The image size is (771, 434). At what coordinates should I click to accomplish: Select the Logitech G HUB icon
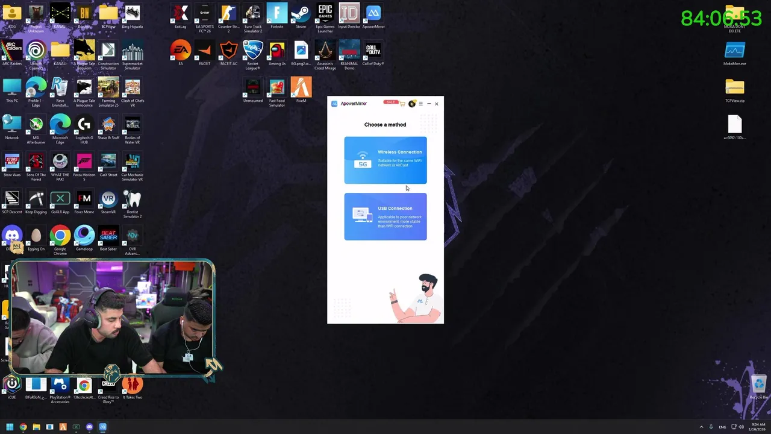[84, 130]
